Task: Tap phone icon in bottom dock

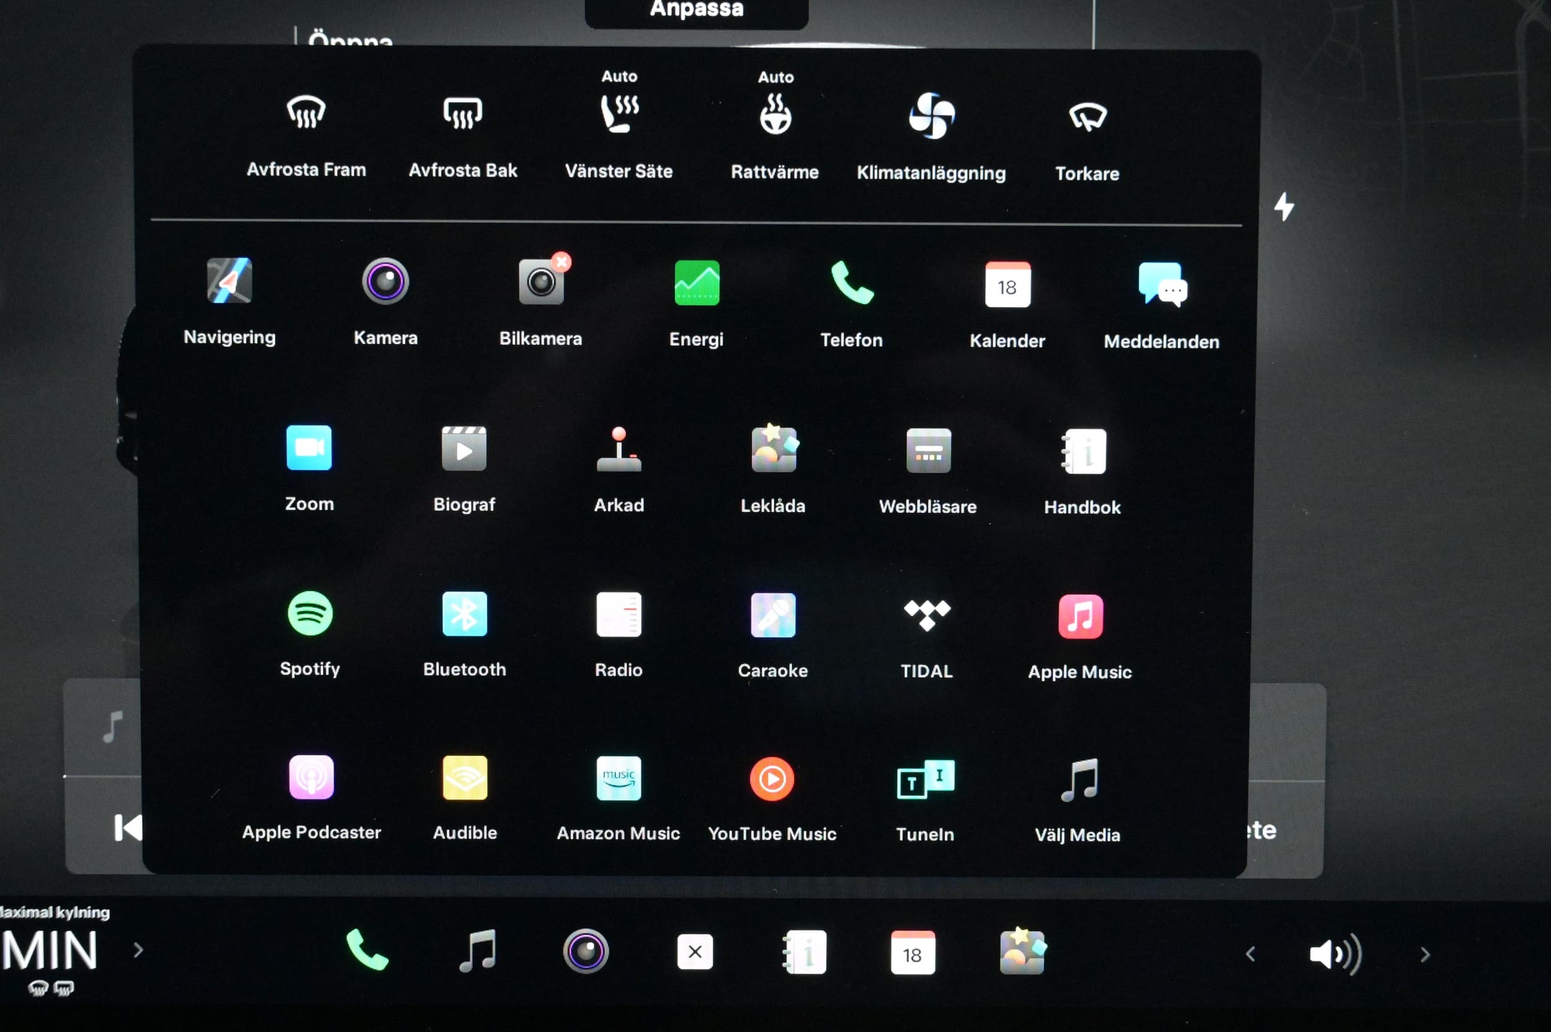Action: (x=367, y=949)
